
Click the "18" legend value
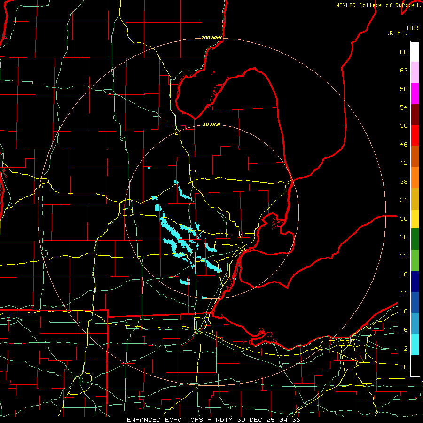pyautogui.click(x=404, y=274)
